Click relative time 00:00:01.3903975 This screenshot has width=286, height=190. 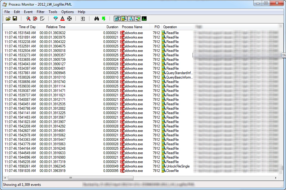pyautogui.click(x=52, y=37)
